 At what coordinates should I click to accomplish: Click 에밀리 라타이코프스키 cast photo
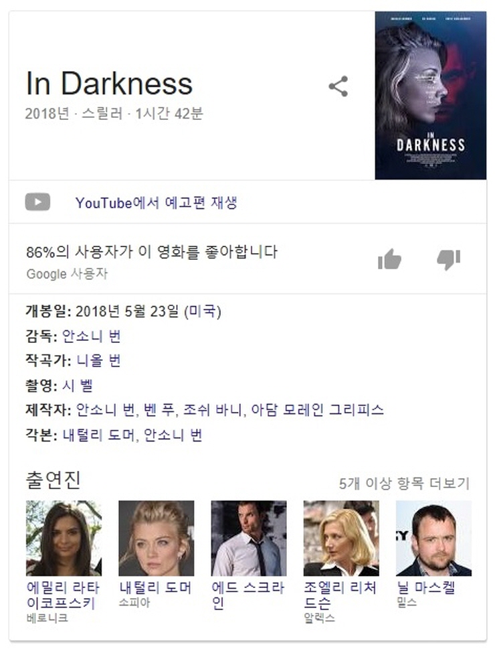[x=64, y=538]
